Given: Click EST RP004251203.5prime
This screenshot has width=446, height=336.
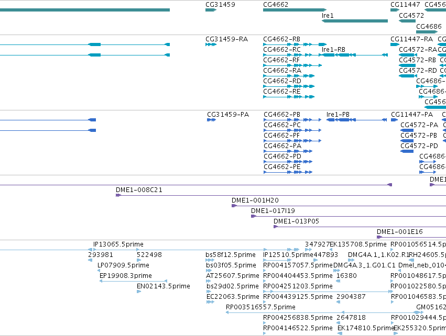Looking at the screenshot, I should coord(298,286).
